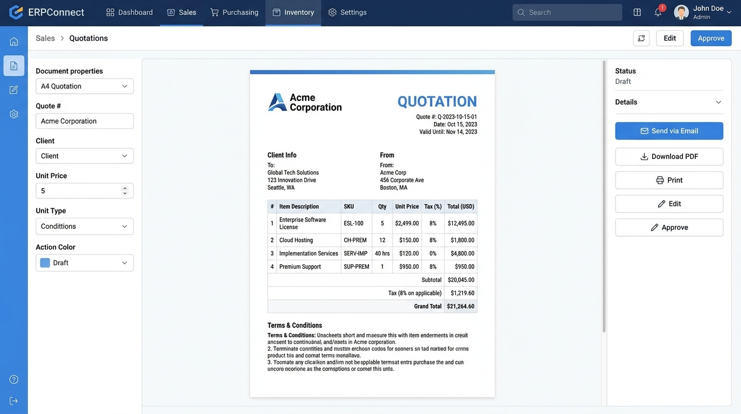Click the refresh icon button next to Edit
Viewport: 741px width, 414px height.
[x=641, y=38]
